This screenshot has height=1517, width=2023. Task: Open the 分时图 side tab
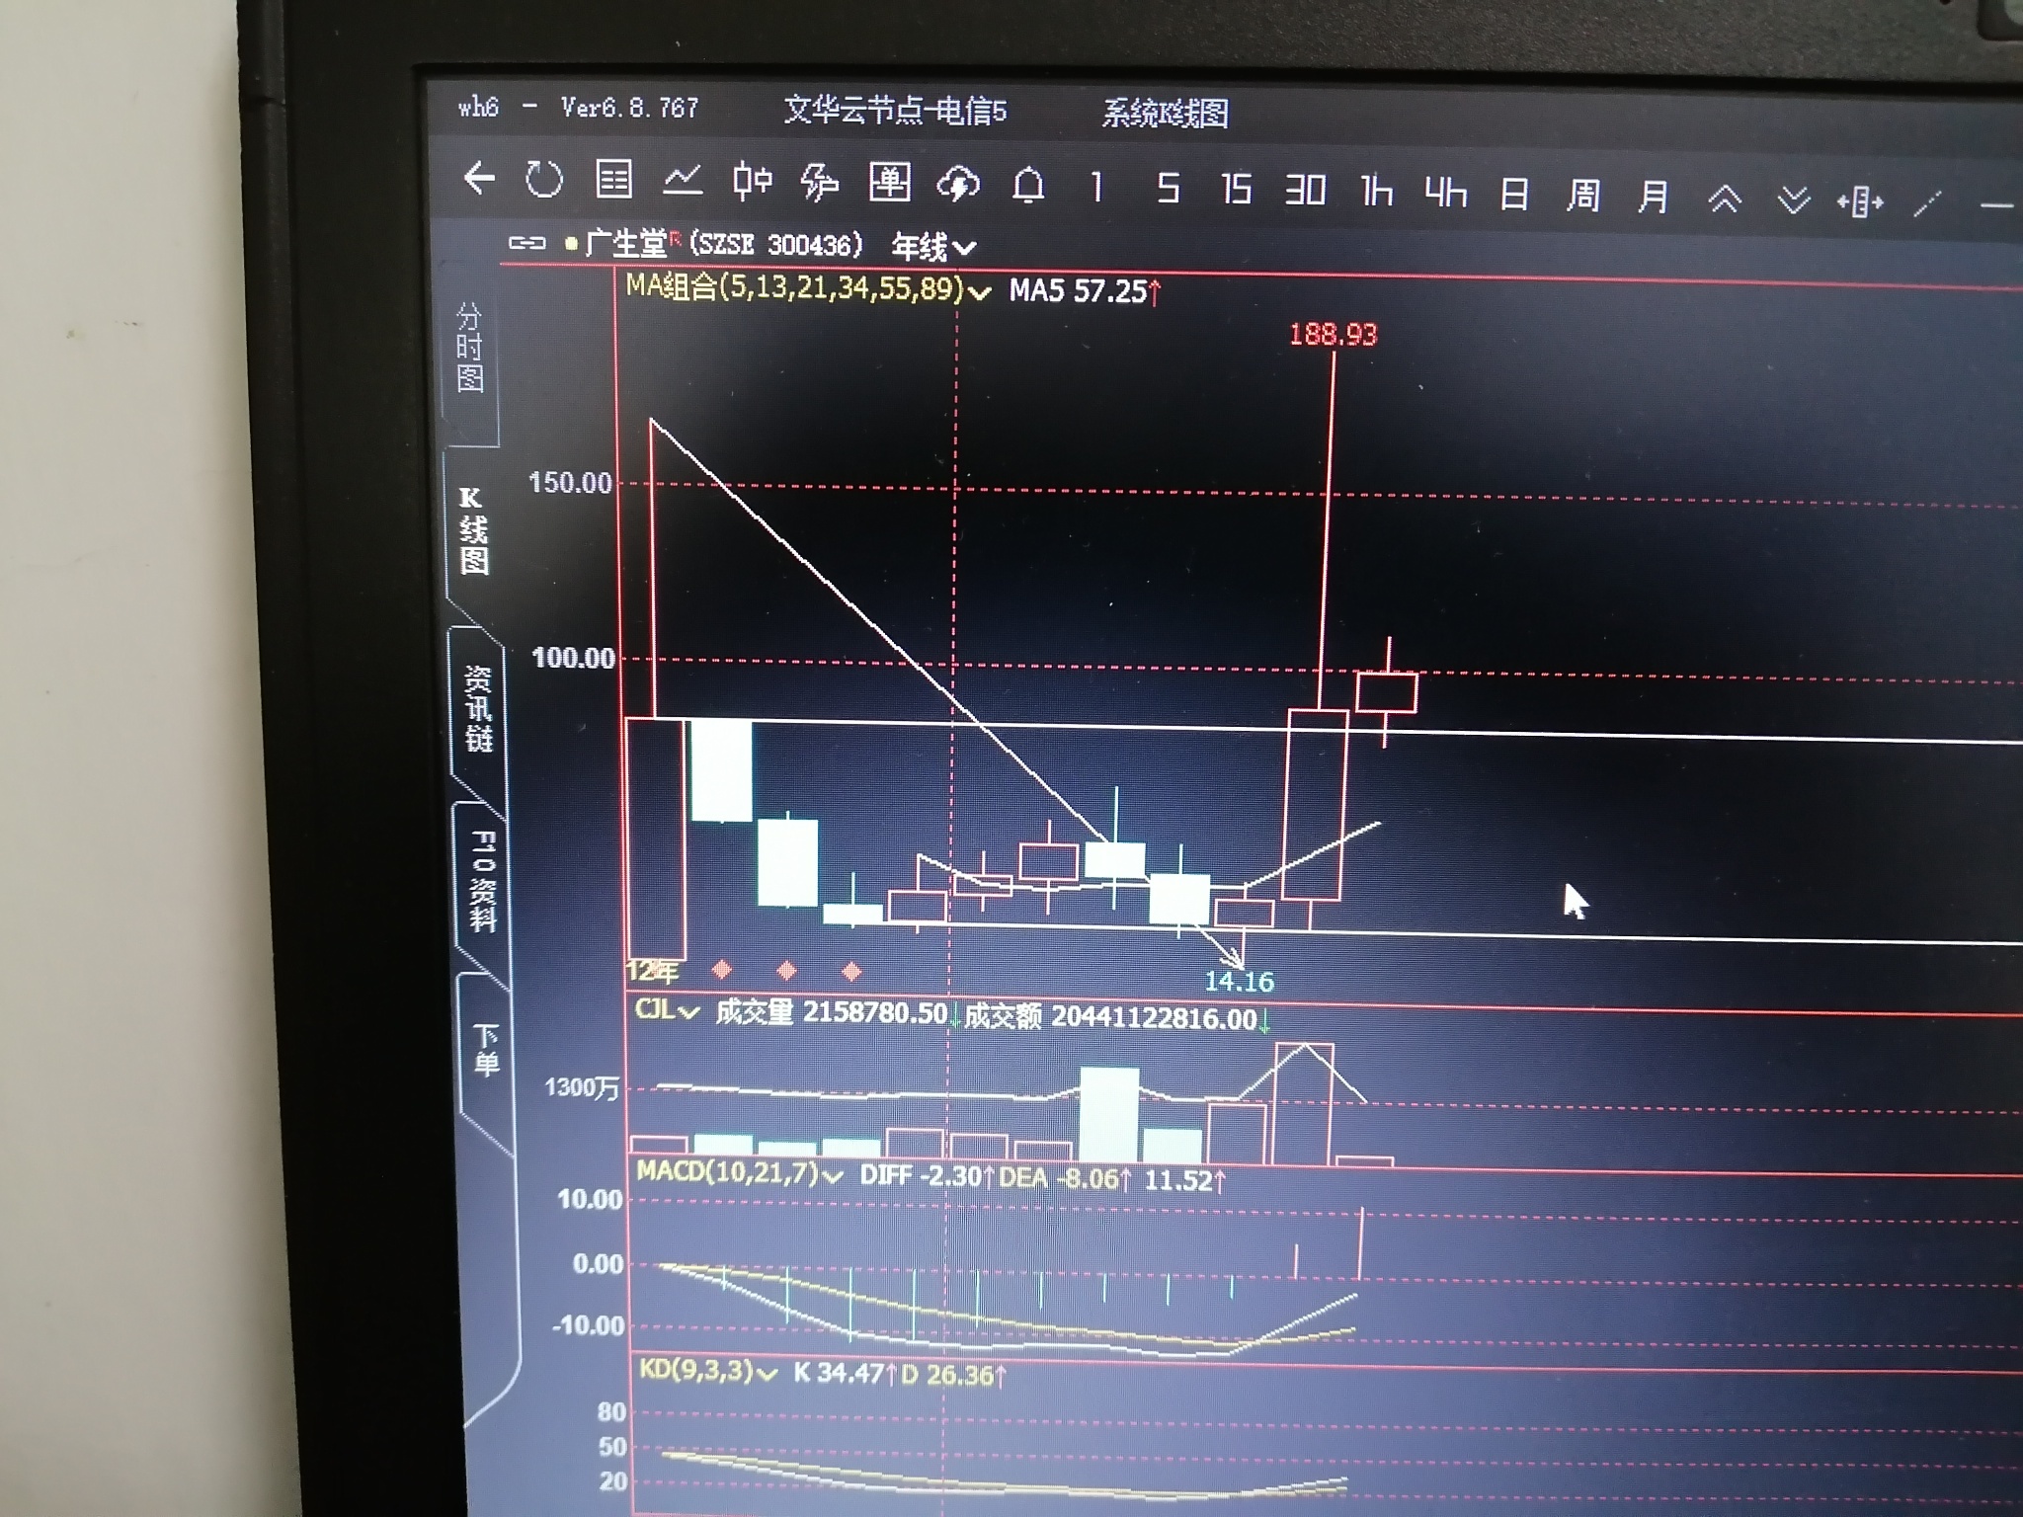(x=470, y=348)
